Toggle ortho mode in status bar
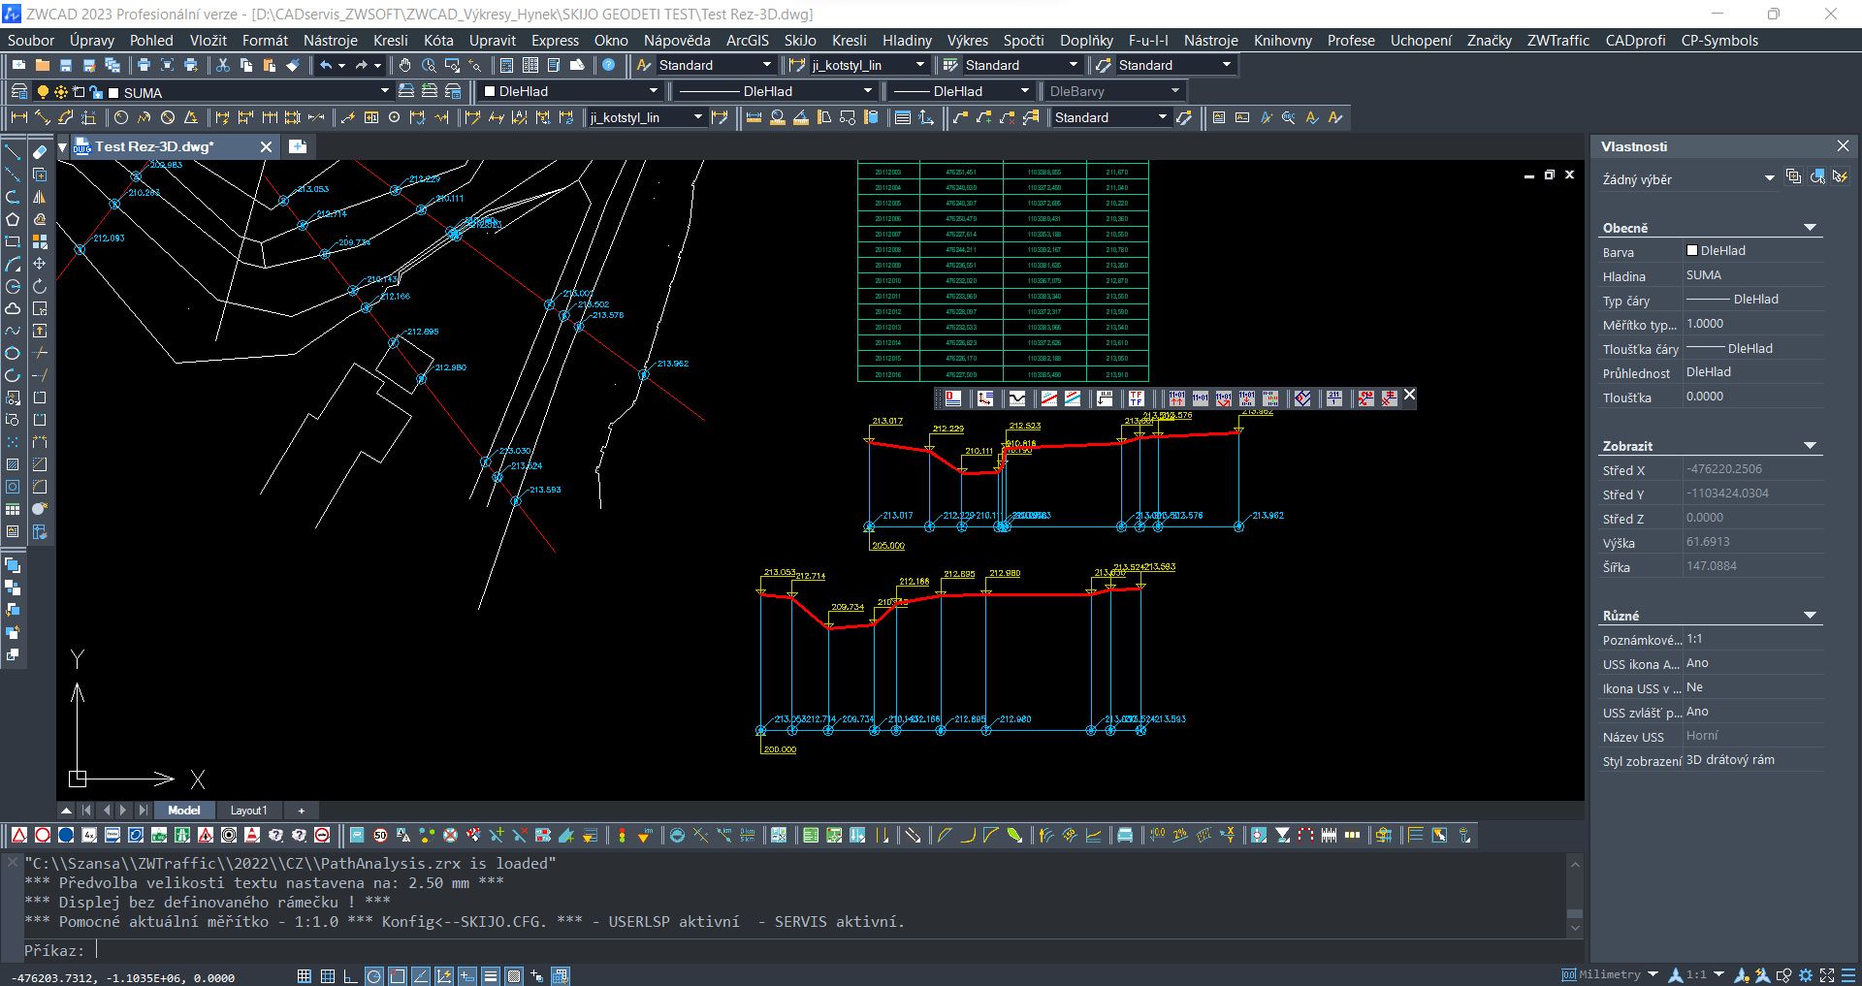 pos(351,976)
